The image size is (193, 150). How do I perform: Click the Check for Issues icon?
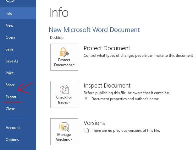[64, 89]
